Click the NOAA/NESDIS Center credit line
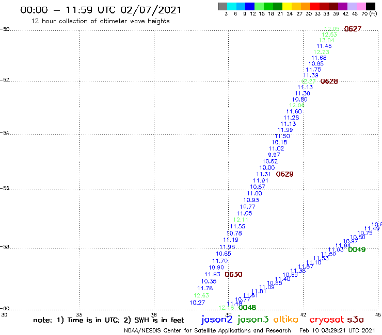This screenshot has width=382, height=335. click(208, 331)
